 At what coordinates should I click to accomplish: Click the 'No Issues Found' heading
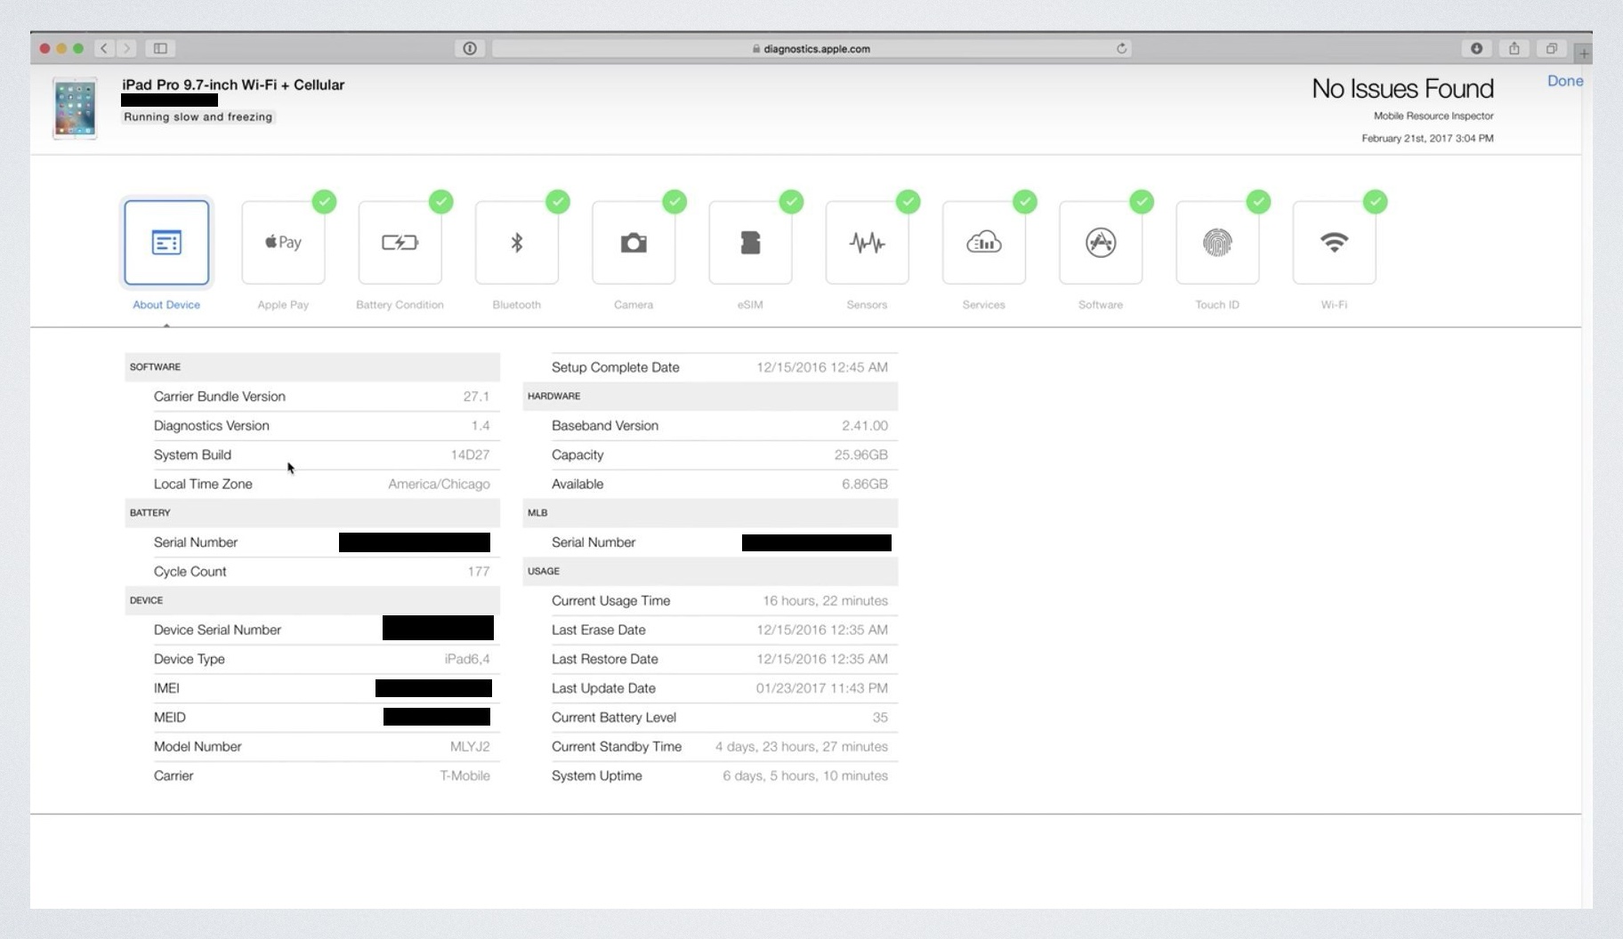click(1402, 88)
